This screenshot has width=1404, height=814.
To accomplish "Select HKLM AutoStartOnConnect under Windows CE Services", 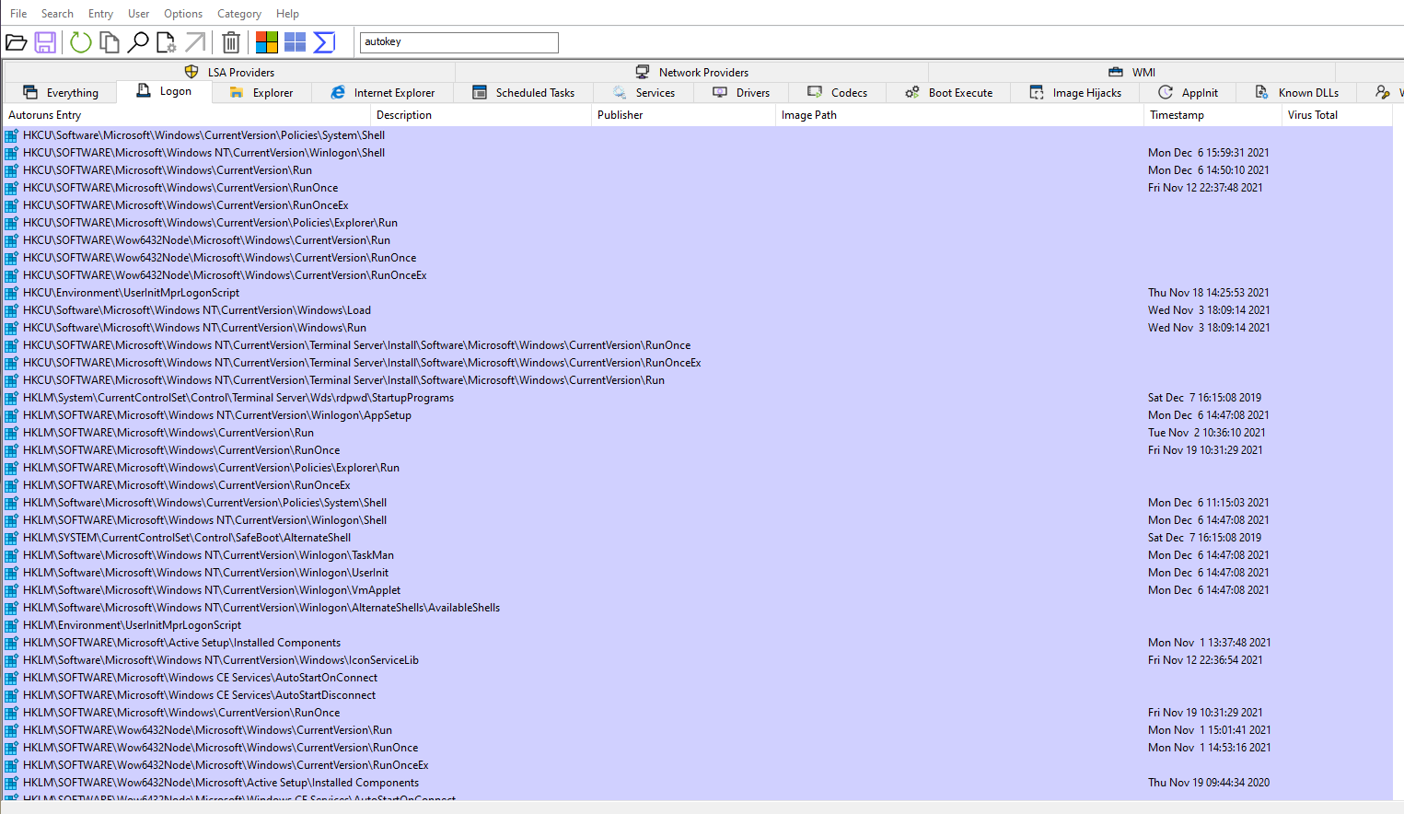I will 698,678.
